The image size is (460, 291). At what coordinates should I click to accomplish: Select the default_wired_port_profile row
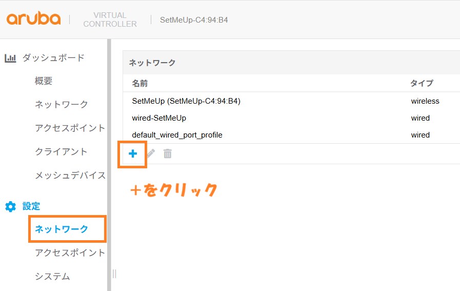[177, 135]
